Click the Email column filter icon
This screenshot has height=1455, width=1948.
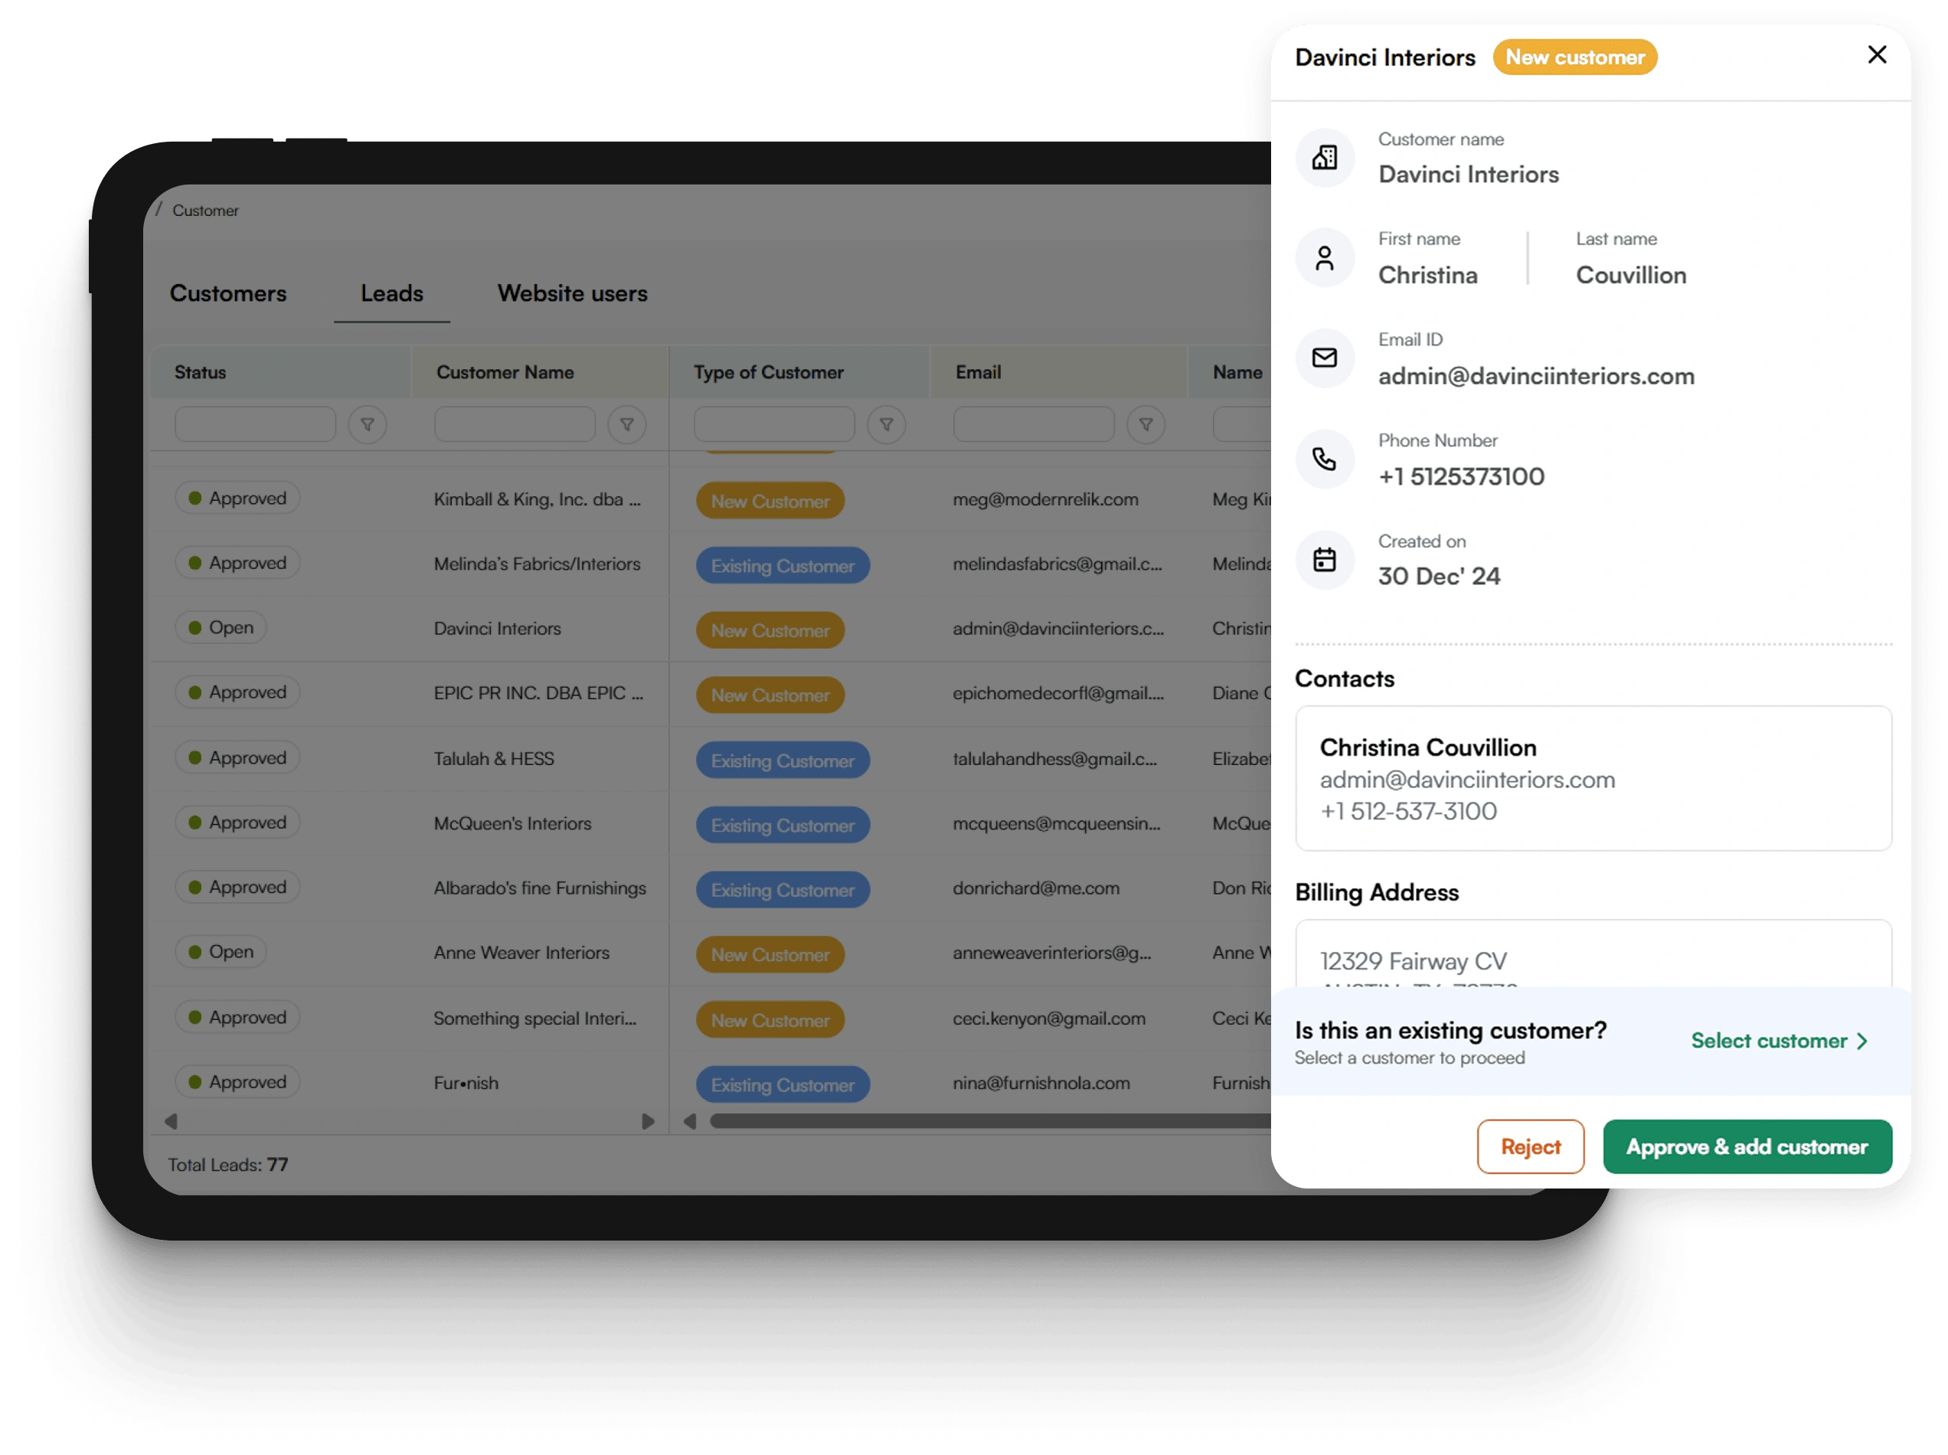point(1145,424)
